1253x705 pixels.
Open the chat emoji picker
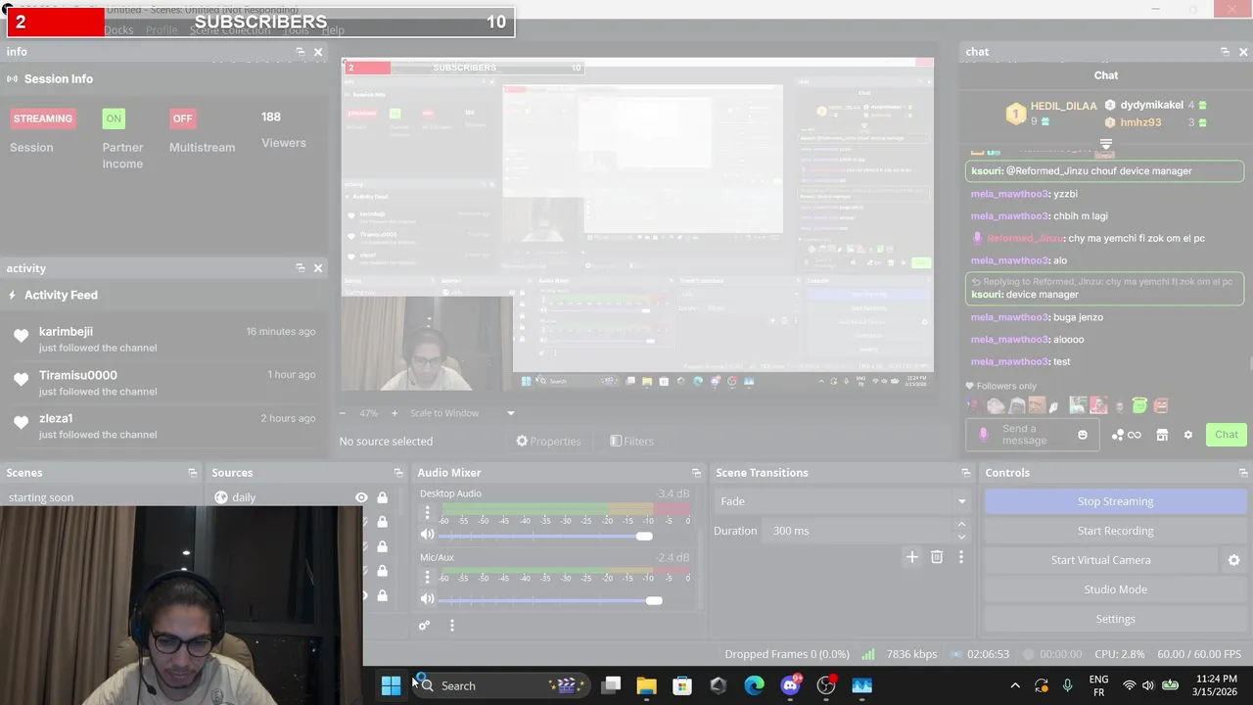point(1082,435)
